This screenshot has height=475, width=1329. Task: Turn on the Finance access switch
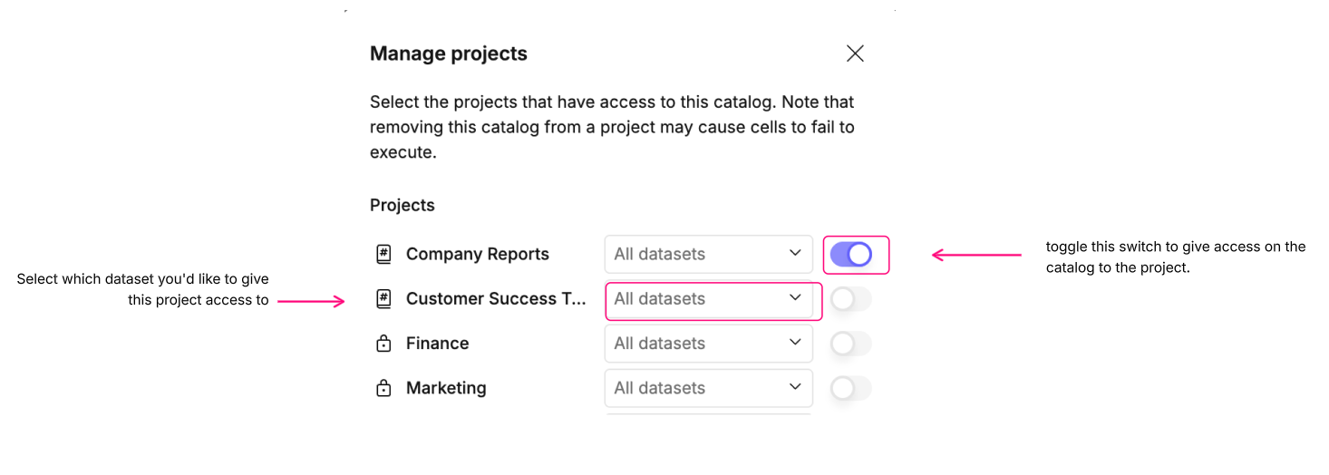point(850,344)
